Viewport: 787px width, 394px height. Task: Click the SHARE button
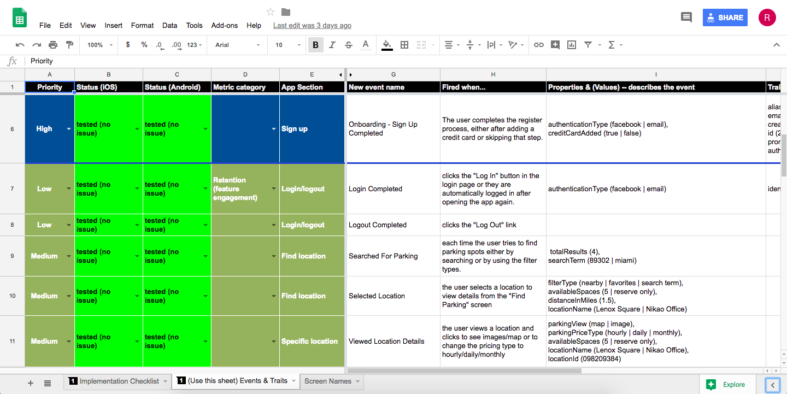pyautogui.click(x=725, y=17)
